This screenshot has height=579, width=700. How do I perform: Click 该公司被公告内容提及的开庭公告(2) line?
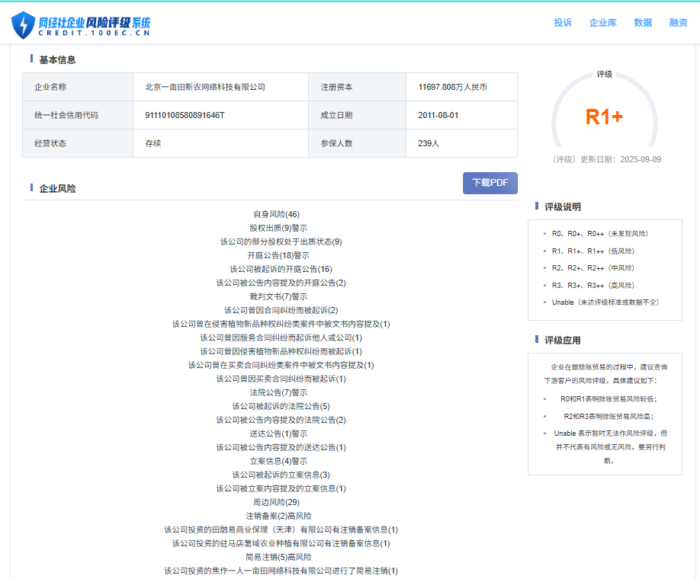point(281,283)
